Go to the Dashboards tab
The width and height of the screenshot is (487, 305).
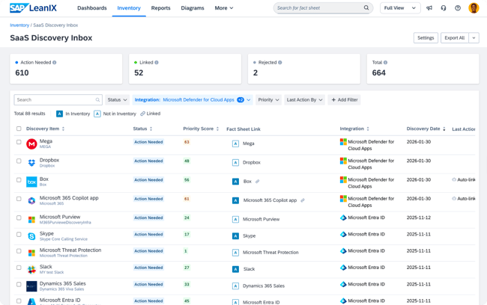[92, 8]
